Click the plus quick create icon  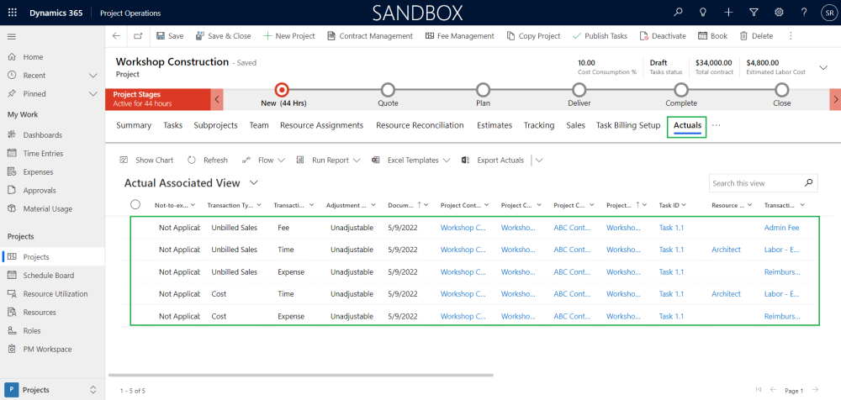[x=727, y=13]
